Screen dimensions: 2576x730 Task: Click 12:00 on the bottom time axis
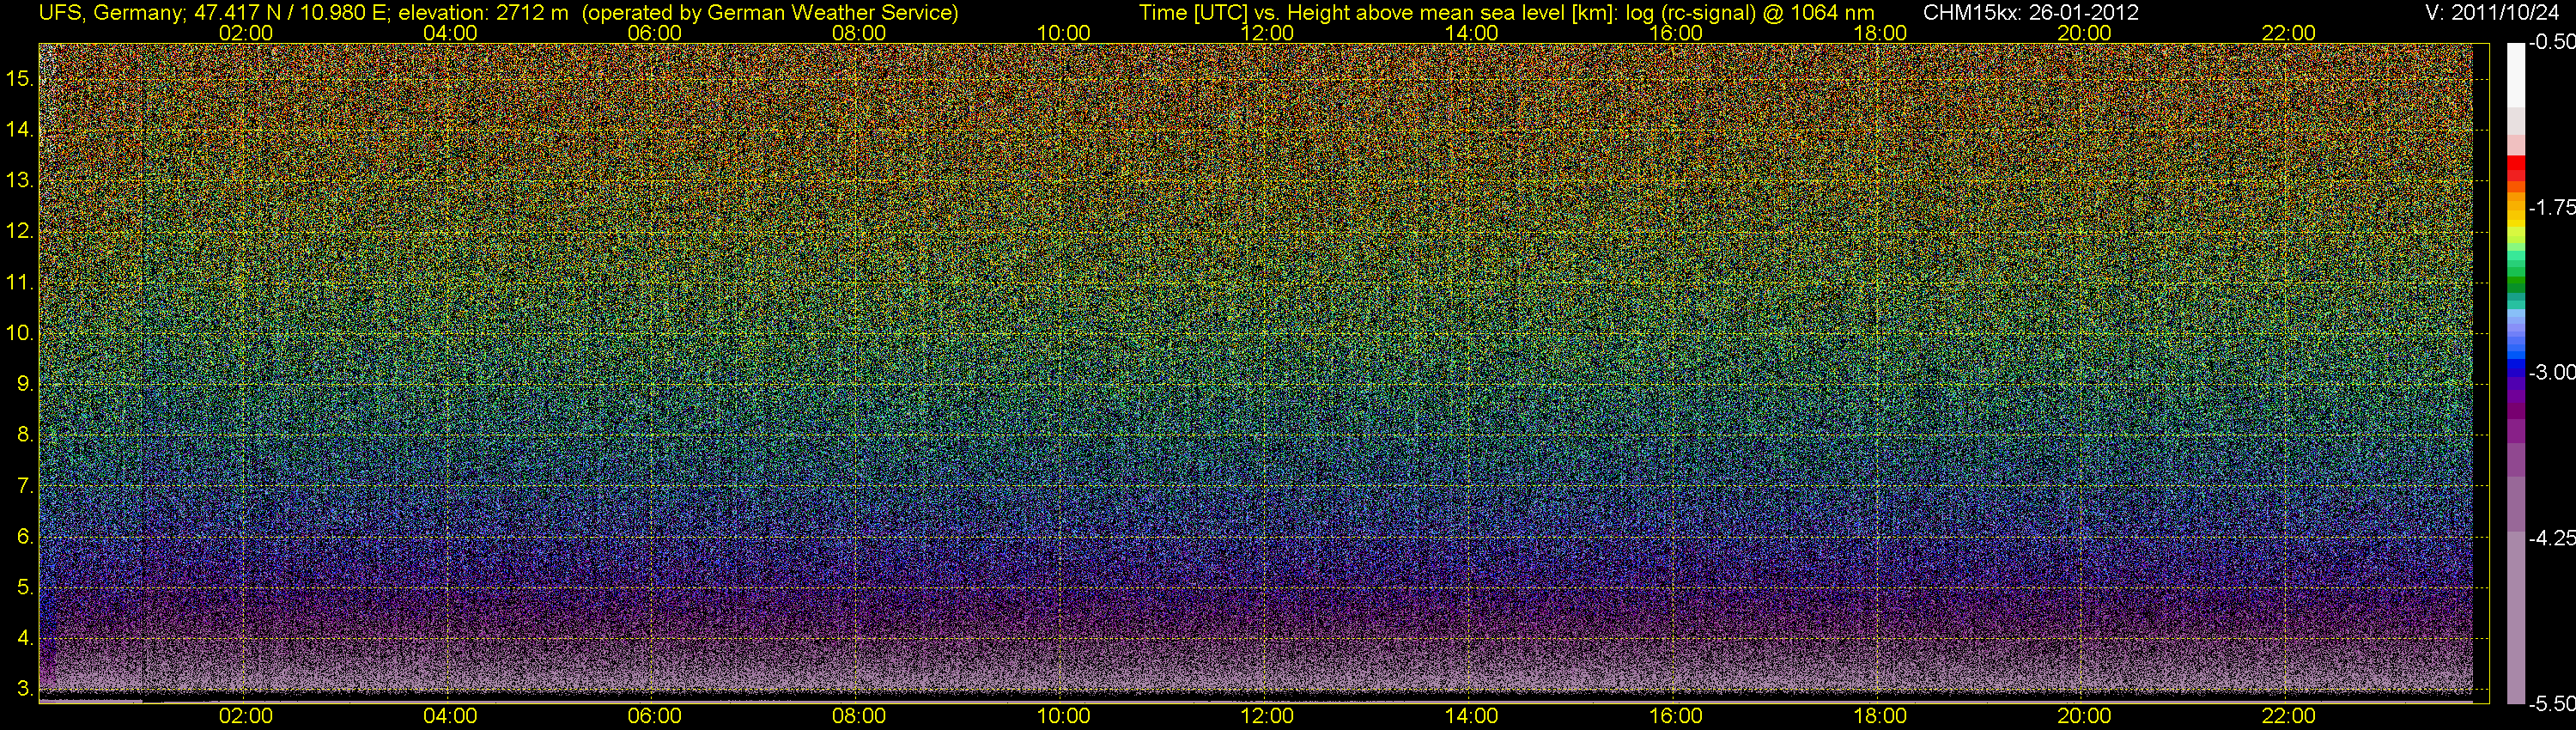pyautogui.click(x=1267, y=716)
